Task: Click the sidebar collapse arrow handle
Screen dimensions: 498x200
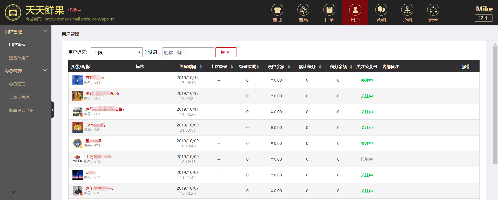Action: click(53, 110)
